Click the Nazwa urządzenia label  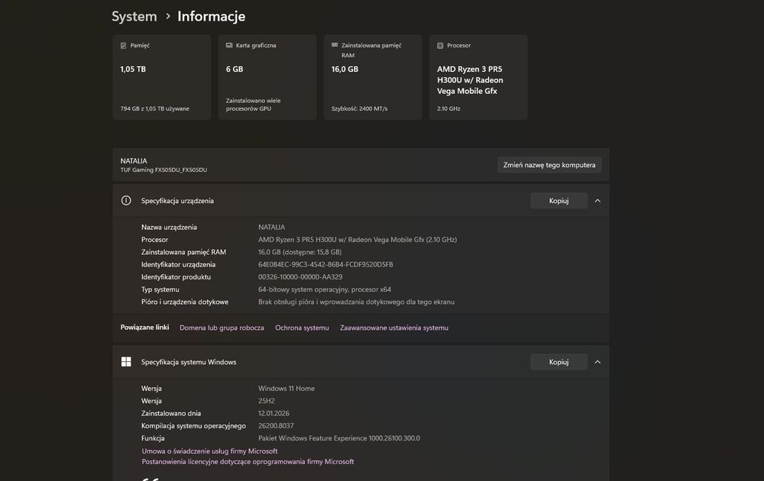tap(169, 228)
